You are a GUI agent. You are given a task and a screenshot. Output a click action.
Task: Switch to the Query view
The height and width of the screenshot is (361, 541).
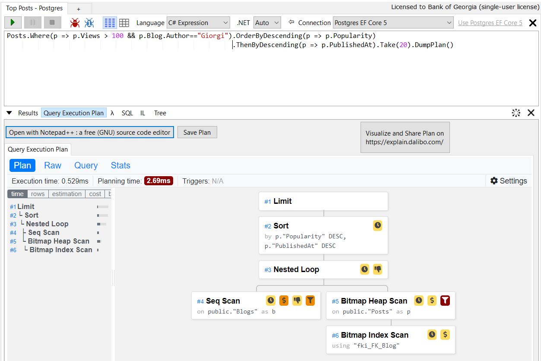click(86, 165)
